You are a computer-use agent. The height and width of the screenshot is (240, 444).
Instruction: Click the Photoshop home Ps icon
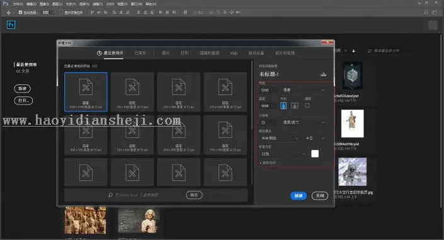click(11, 25)
